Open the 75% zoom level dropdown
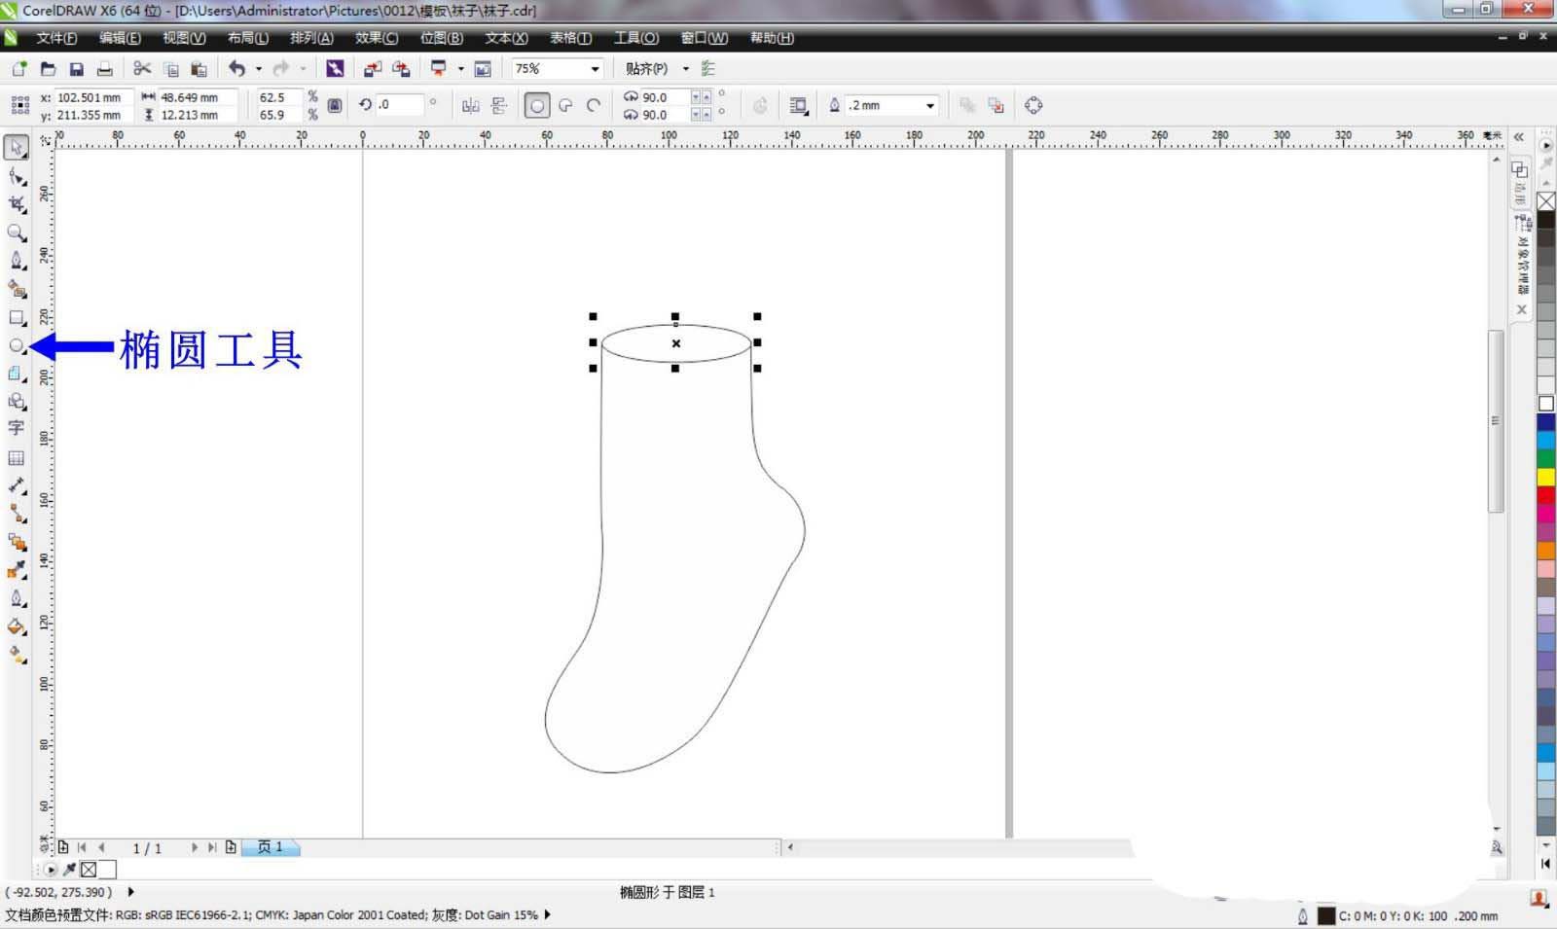This screenshot has width=1557, height=929. [x=595, y=69]
